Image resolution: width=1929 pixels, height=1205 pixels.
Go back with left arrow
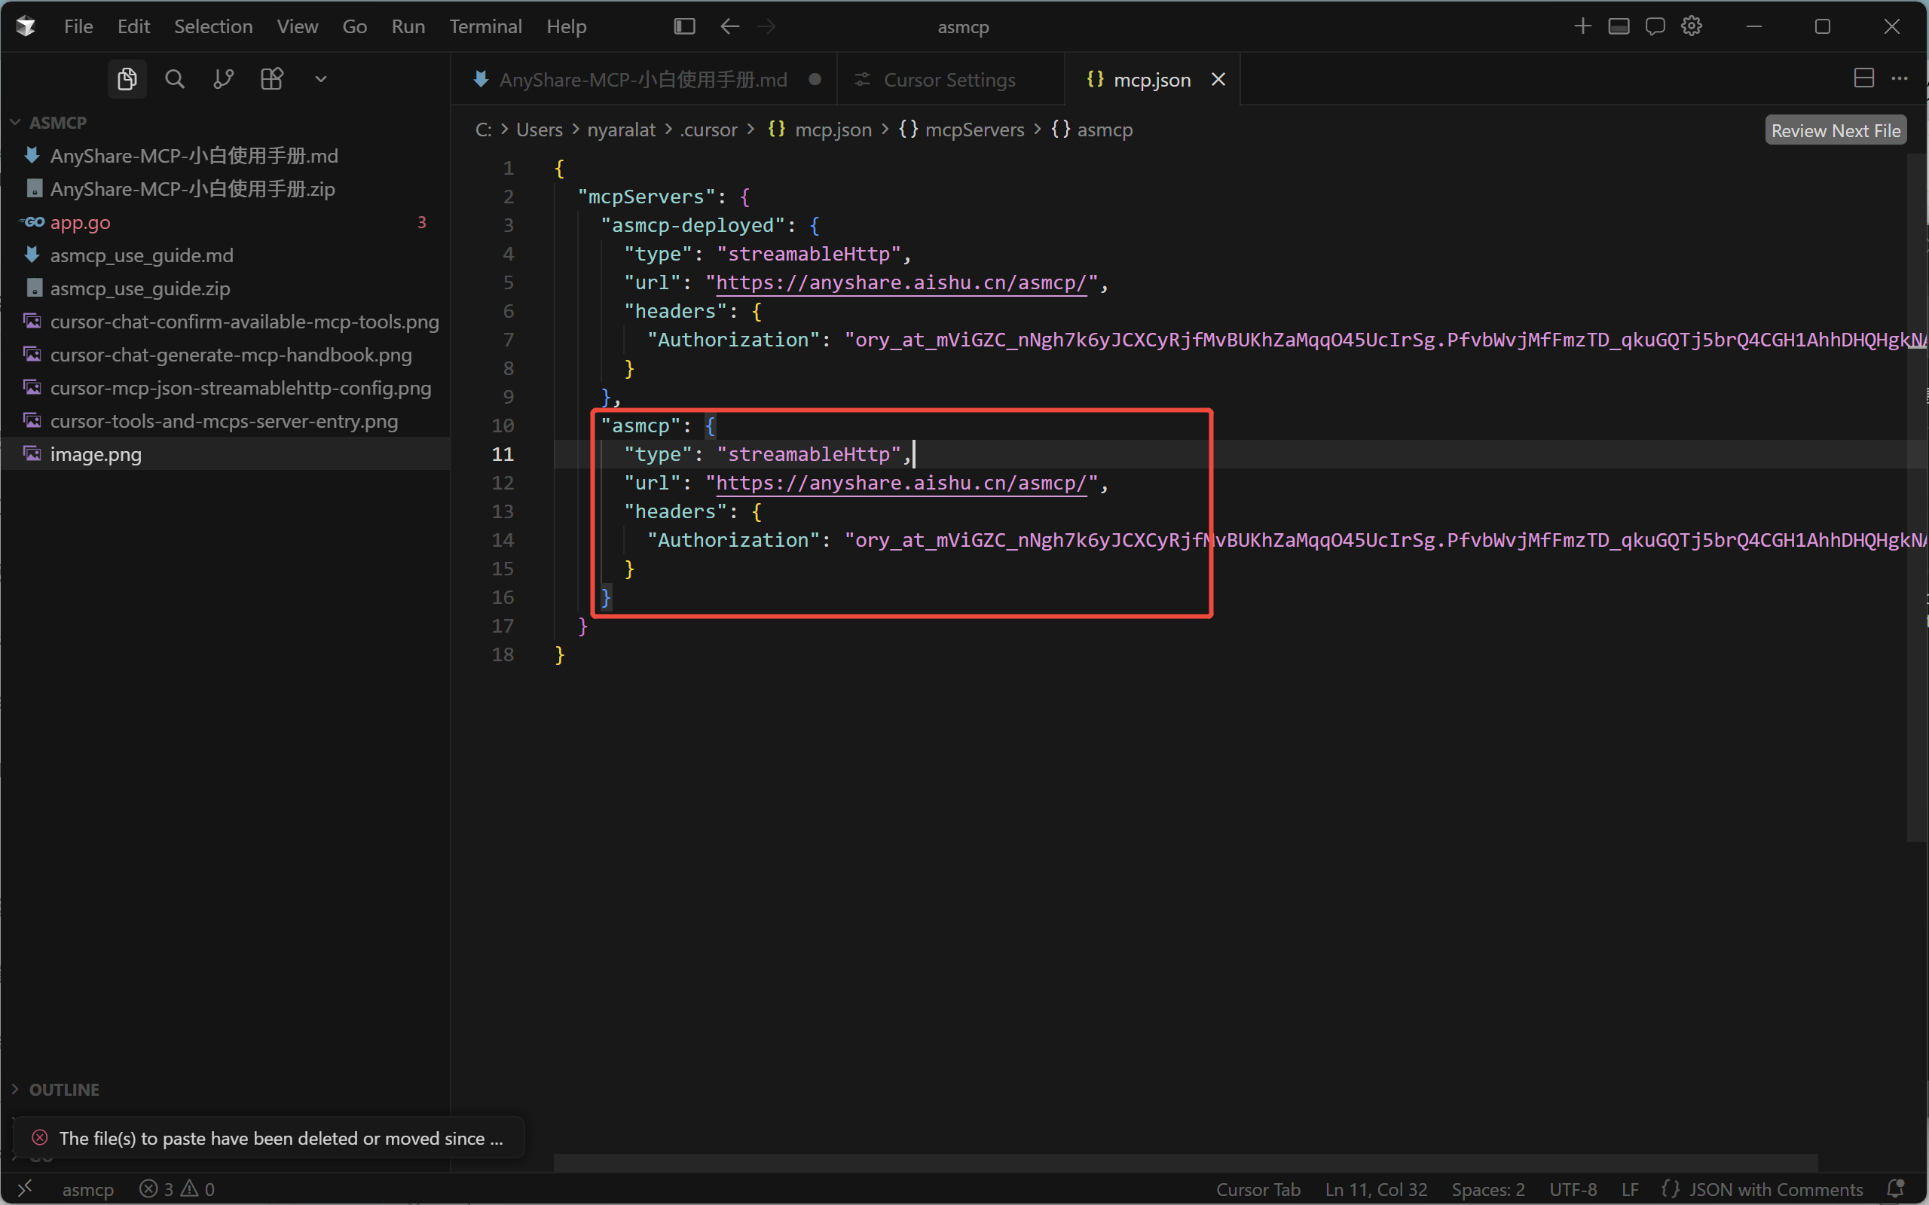tap(729, 26)
